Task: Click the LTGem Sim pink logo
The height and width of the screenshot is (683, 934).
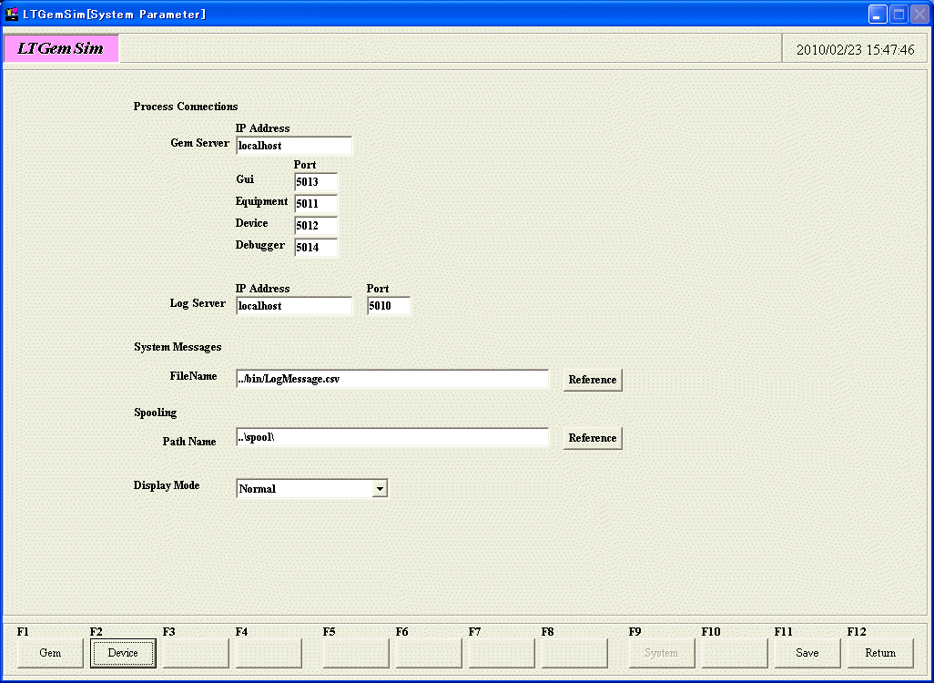Action: 61,49
